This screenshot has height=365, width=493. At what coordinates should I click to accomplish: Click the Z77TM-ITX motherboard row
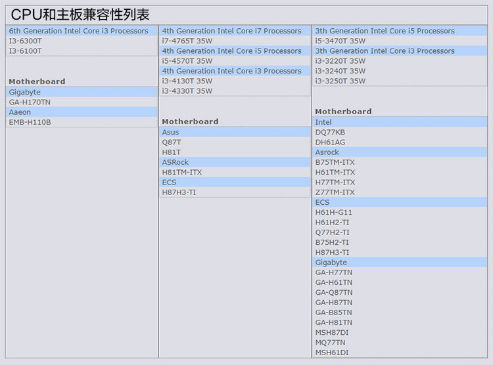pyautogui.click(x=400, y=192)
